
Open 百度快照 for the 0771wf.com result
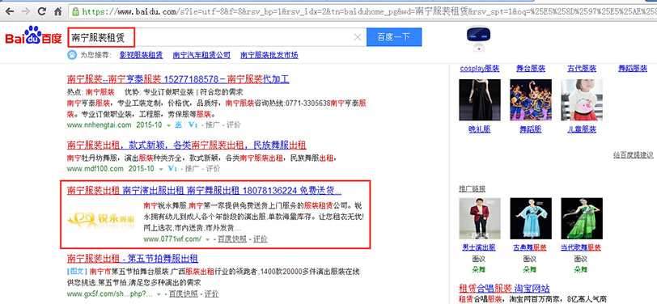click(x=231, y=239)
